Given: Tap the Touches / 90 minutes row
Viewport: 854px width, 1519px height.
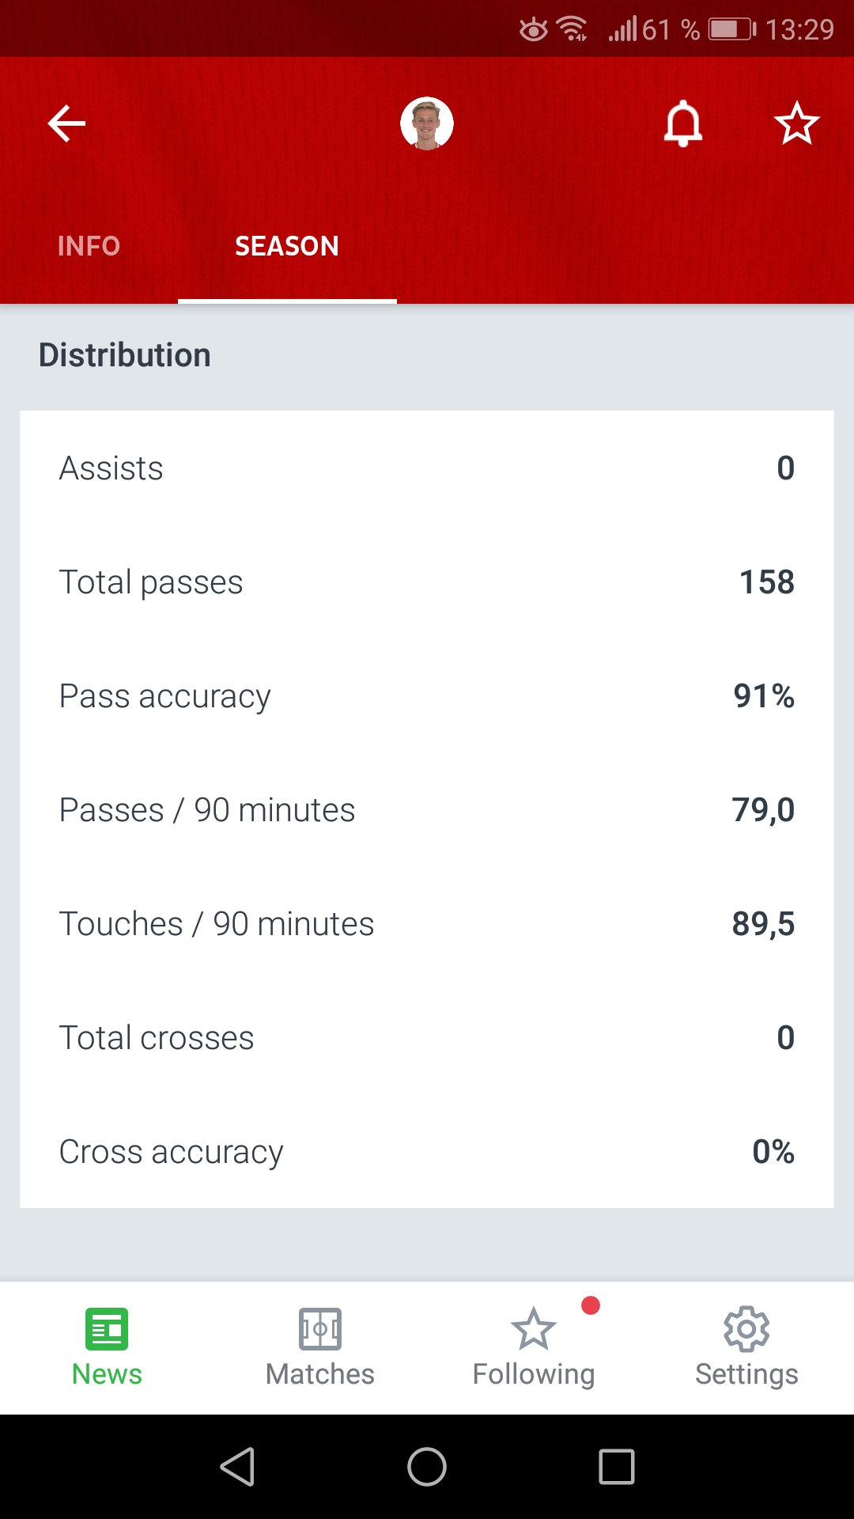Looking at the screenshot, I should (x=427, y=924).
